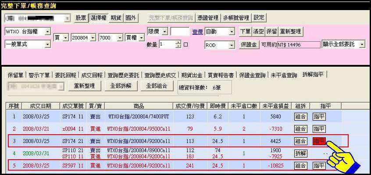Click the 保留 button in order panel
The width and height of the screenshot is (371, 175).
coord(271,32)
